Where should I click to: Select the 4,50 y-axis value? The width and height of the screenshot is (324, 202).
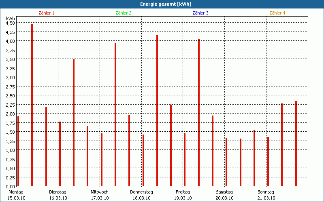[x=11, y=23]
